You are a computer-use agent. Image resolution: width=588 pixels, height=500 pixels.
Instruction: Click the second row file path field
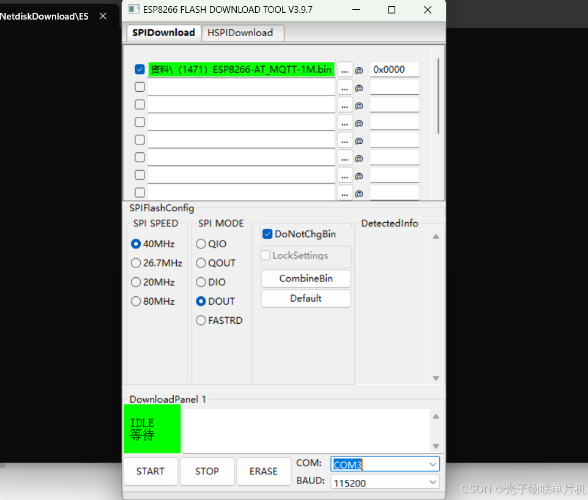pyautogui.click(x=241, y=87)
